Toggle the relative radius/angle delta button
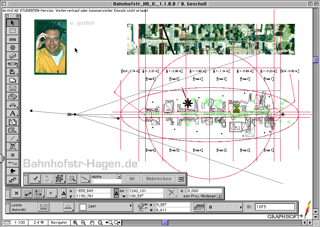 click(116, 193)
